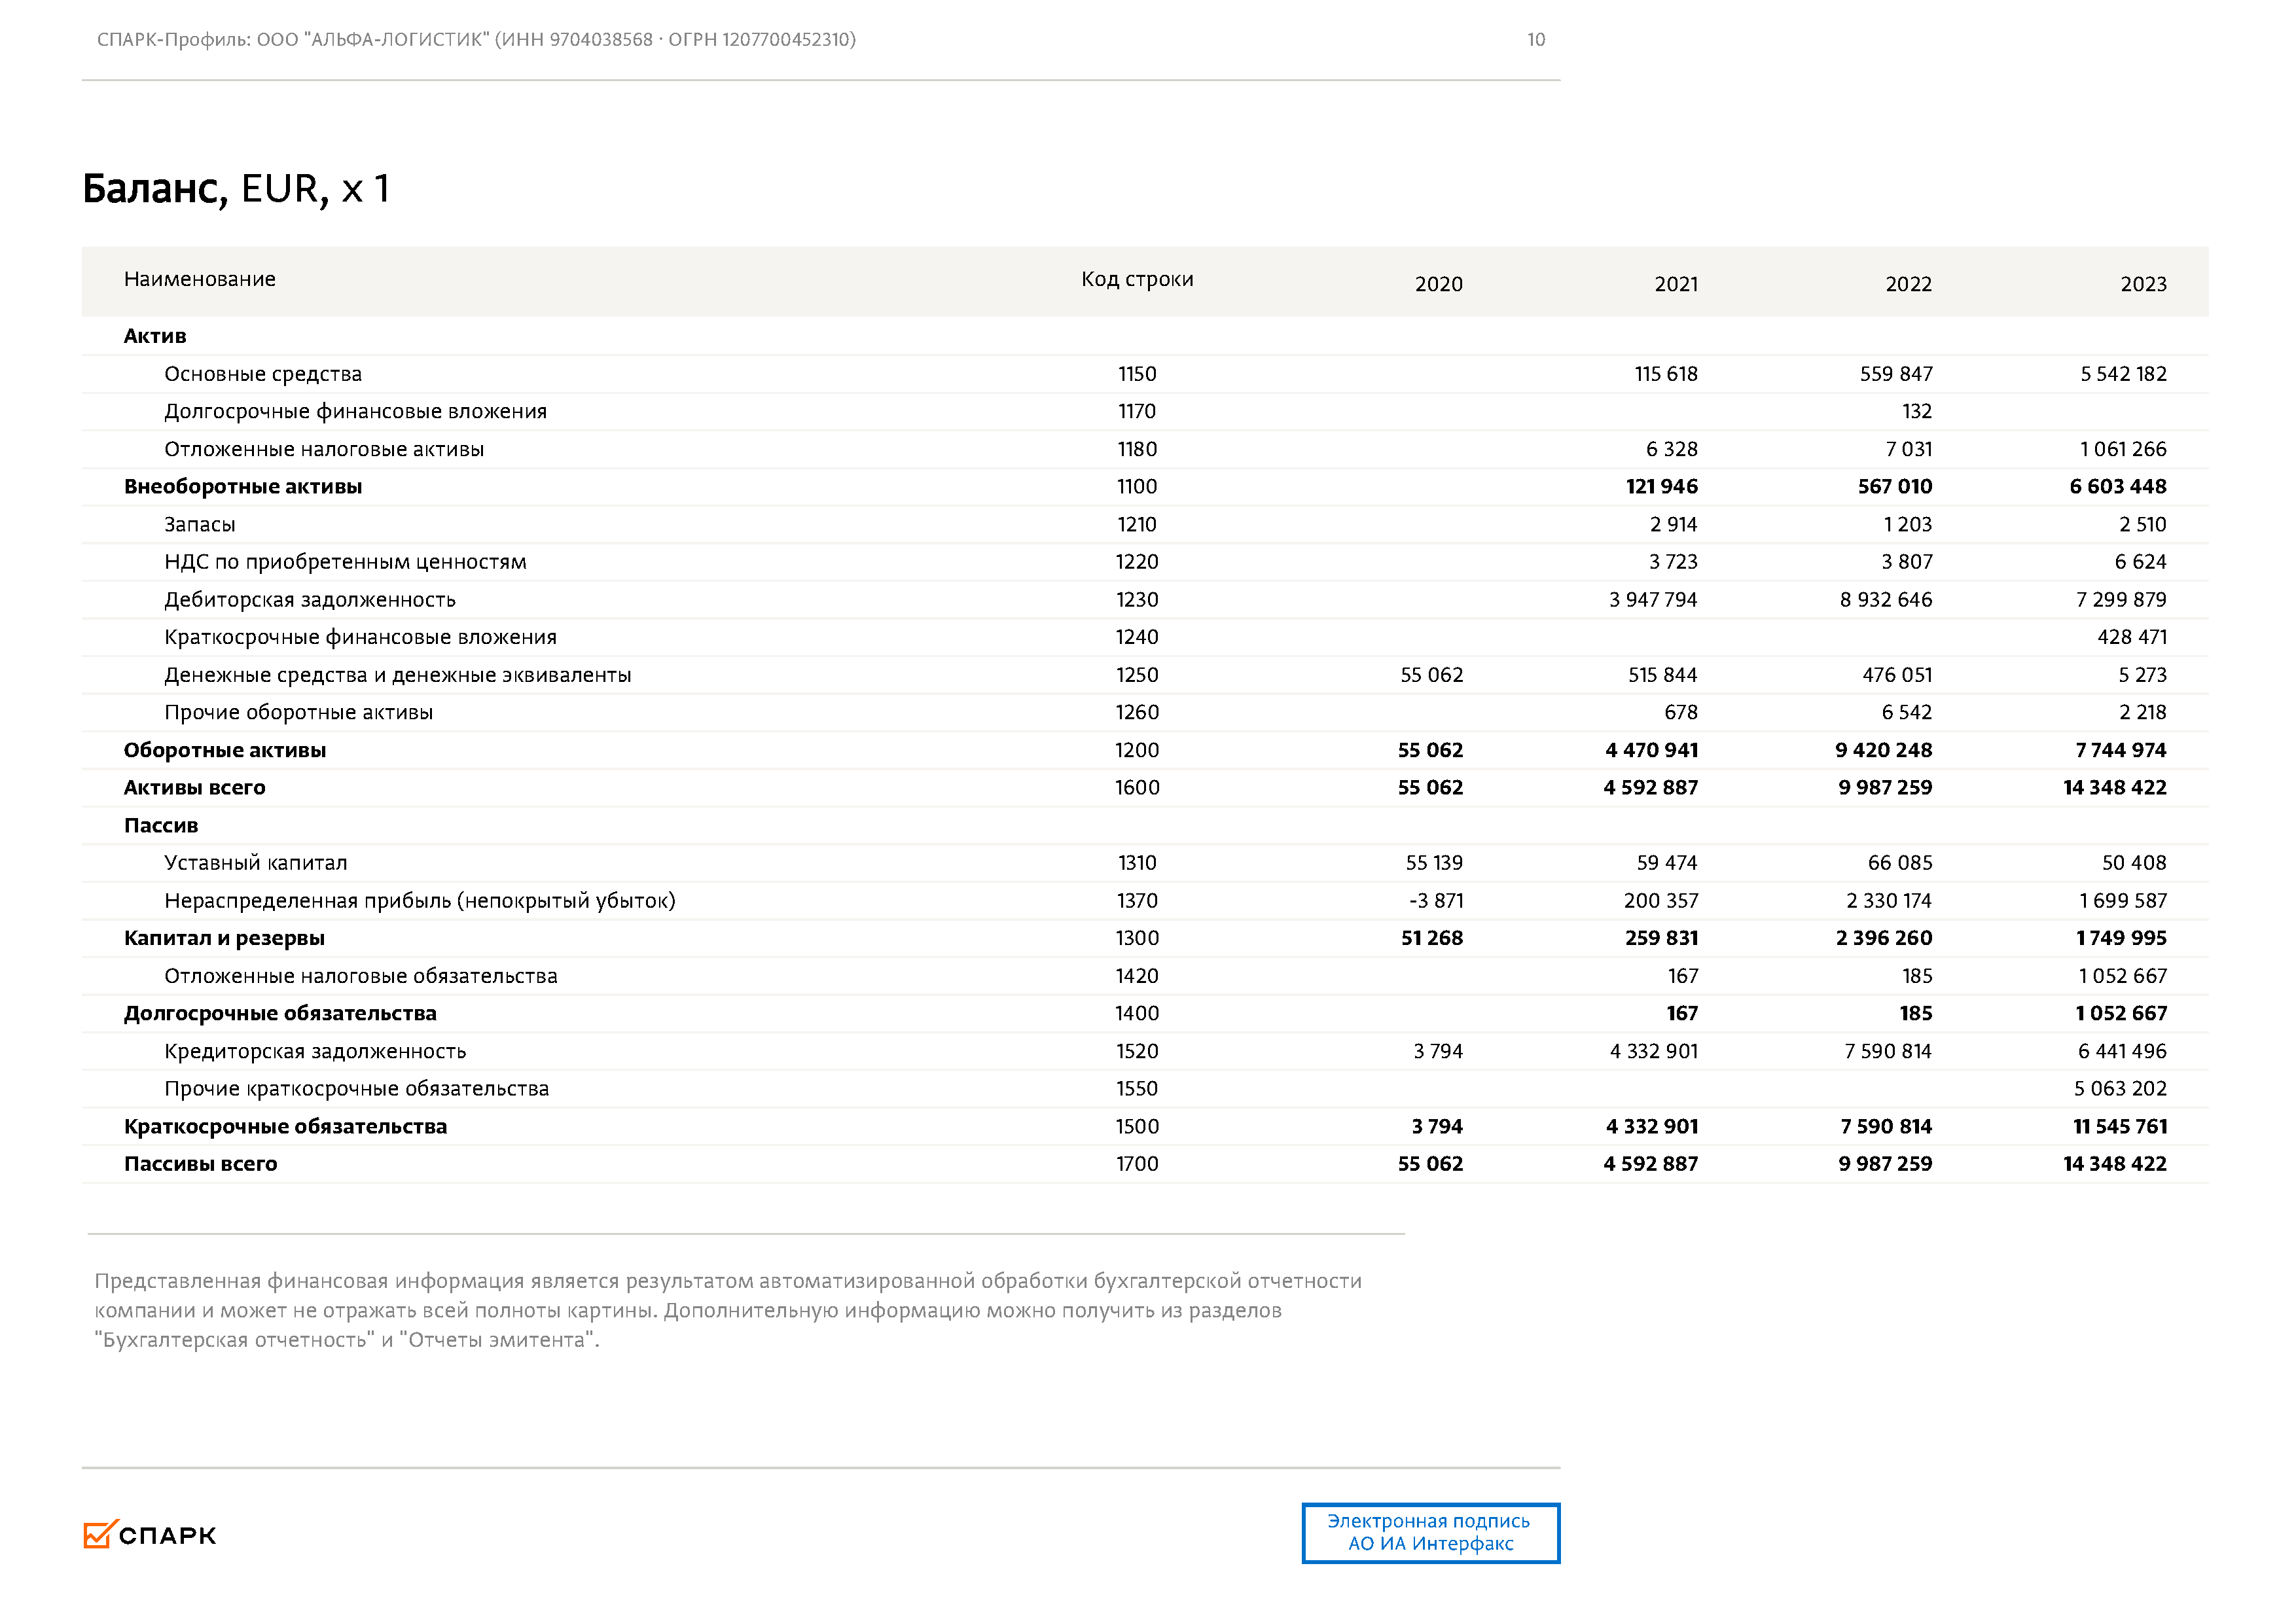The width and height of the screenshot is (2296, 1623).
Task: Click the Капитал и резервы row label
Action: click(224, 938)
